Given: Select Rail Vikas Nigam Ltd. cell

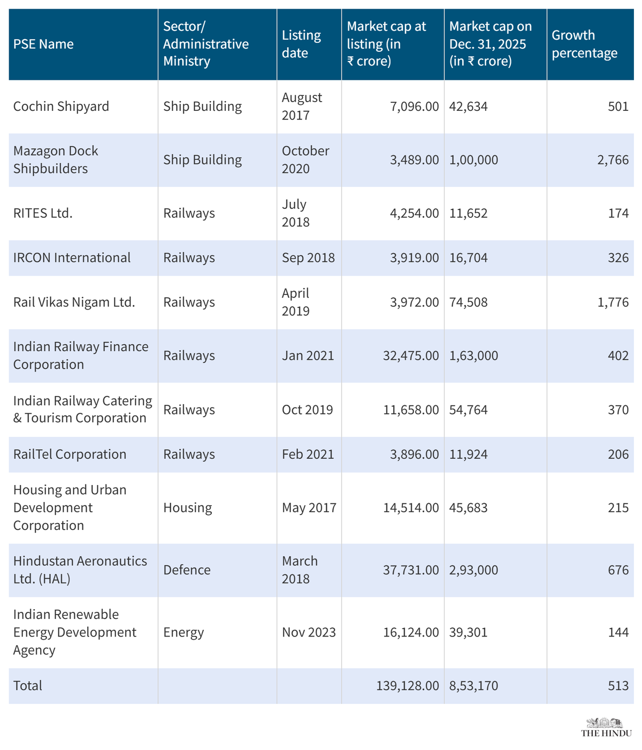Looking at the screenshot, I should (74, 302).
